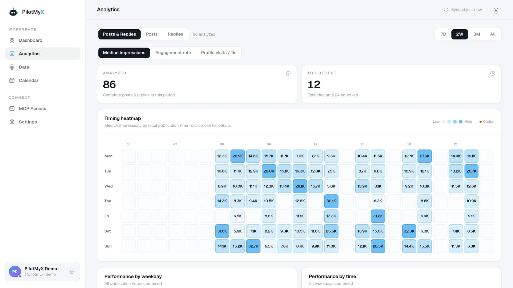Open the Dashboard page label
Screen dimensions: 513x288
(30, 40)
